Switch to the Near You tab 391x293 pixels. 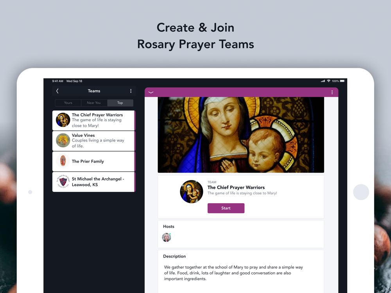94,103
